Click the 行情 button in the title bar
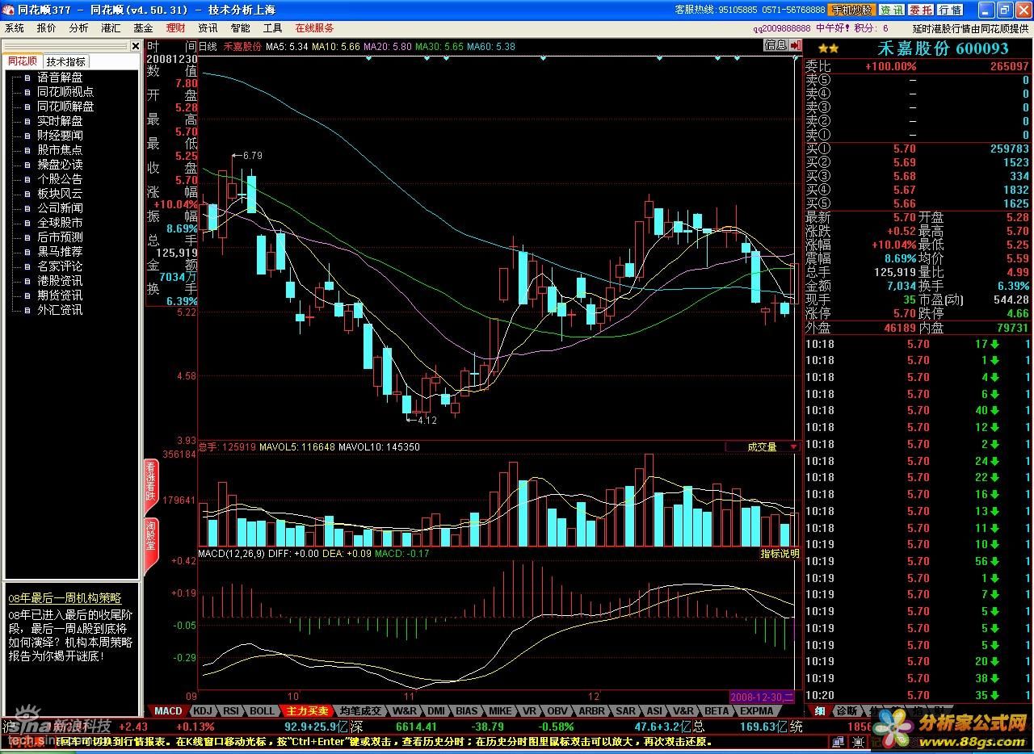The height and width of the screenshot is (754, 1034). coord(950,10)
